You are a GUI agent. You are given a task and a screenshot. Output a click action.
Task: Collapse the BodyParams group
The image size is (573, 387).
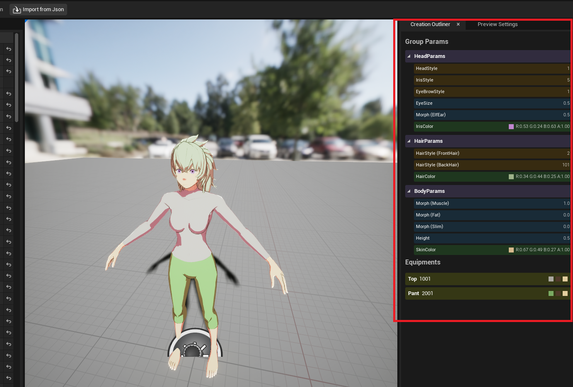tap(409, 191)
